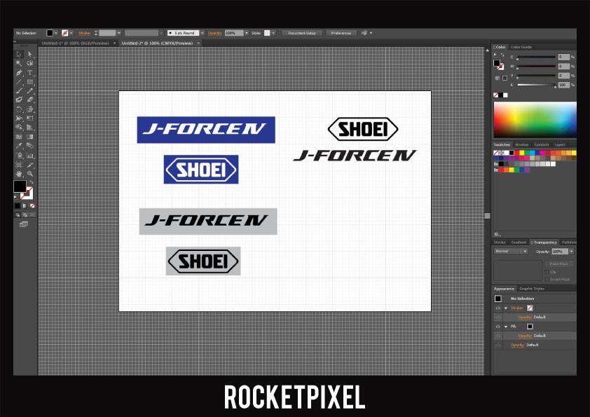Select the Free Transform tool
This screenshot has width=590, height=417.
tap(30, 118)
